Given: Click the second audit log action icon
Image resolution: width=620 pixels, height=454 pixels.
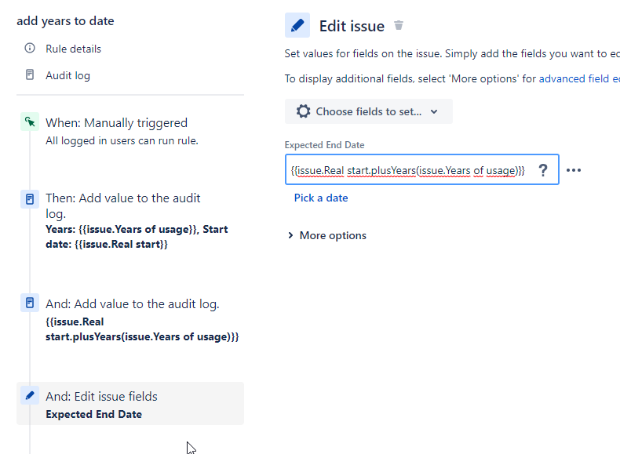Looking at the screenshot, I should (30, 303).
